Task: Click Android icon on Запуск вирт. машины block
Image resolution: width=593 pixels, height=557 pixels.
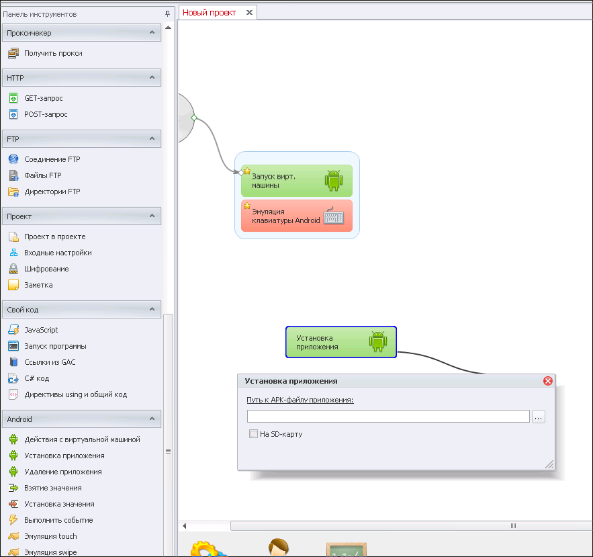Action: (334, 181)
